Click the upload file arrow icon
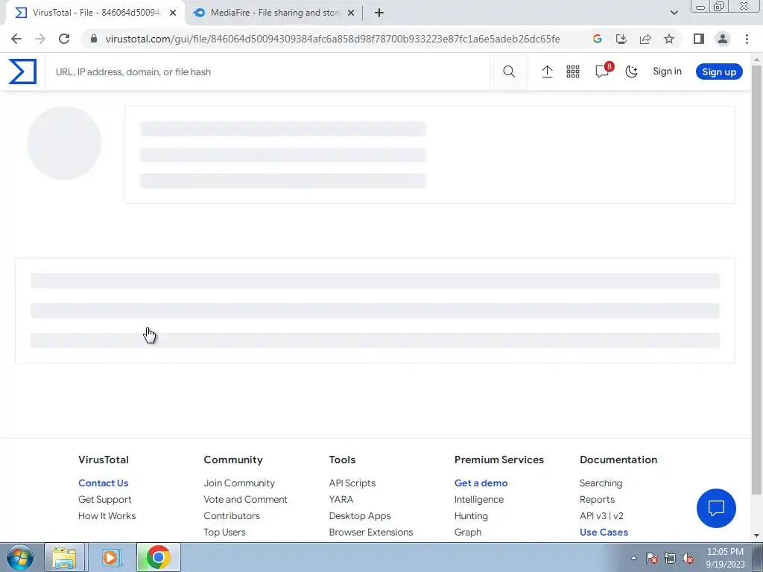The height and width of the screenshot is (572, 763). (547, 71)
